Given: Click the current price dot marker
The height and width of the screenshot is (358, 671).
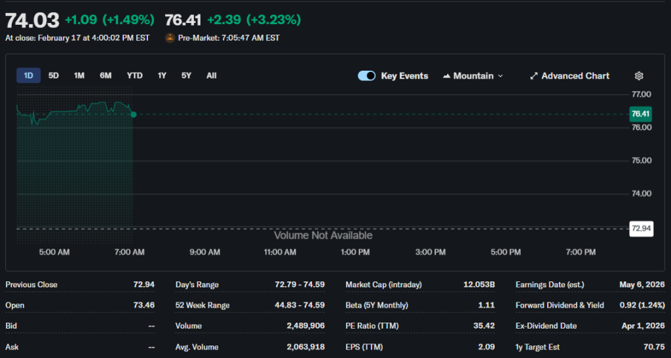Looking at the screenshot, I should (134, 115).
